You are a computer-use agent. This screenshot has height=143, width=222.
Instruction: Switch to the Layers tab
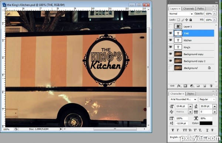174,9
